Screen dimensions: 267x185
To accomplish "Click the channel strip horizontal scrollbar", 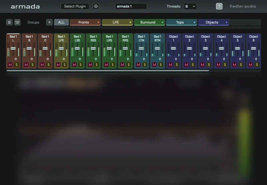I will click(108, 70).
